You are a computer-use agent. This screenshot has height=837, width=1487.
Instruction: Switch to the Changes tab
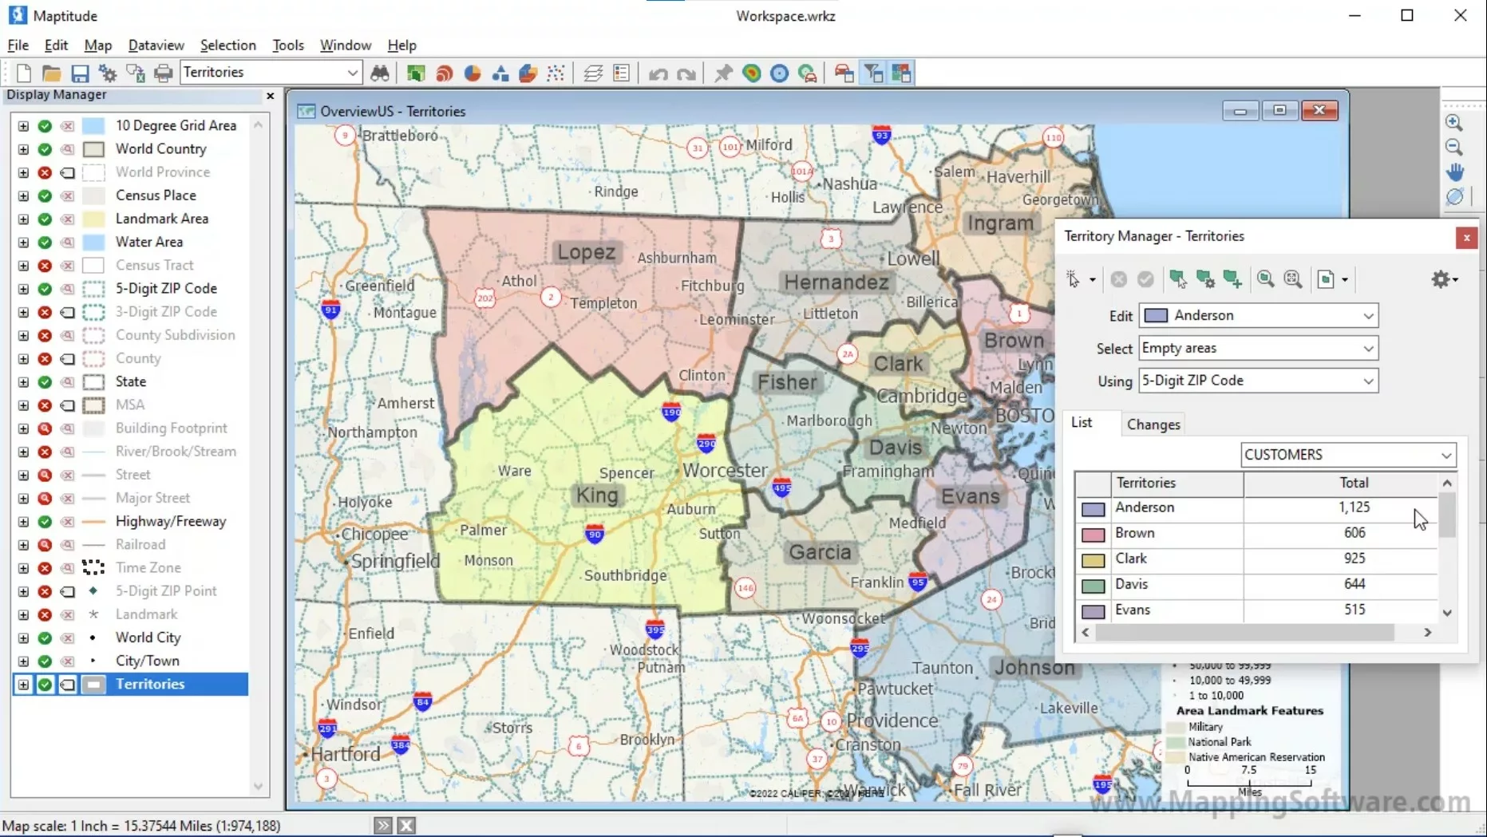pos(1153,424)
